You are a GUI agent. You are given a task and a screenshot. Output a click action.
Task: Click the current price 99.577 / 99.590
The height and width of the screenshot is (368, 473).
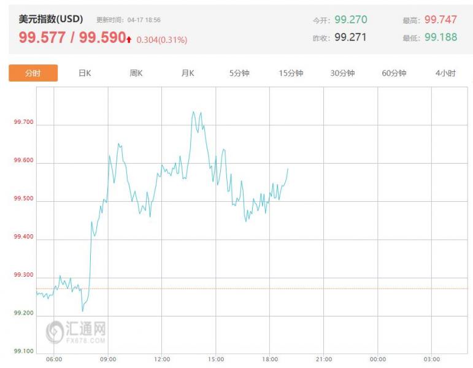click(72, 37)
